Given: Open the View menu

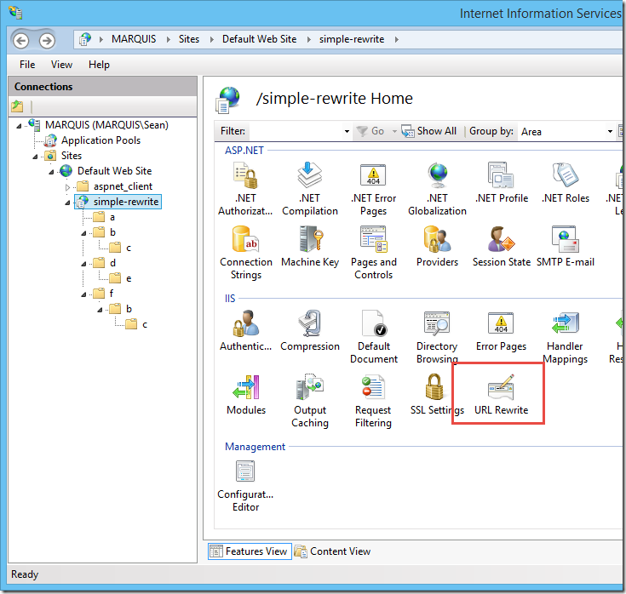Looking at the screenshot, I should 61,65.
